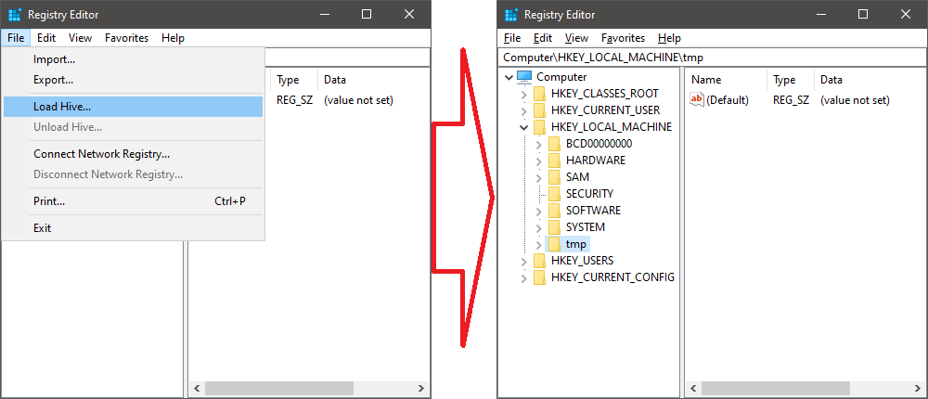Viewport: 928px width, 399px height.
Task: Close the right Registry Editor window
Action: 906,14
